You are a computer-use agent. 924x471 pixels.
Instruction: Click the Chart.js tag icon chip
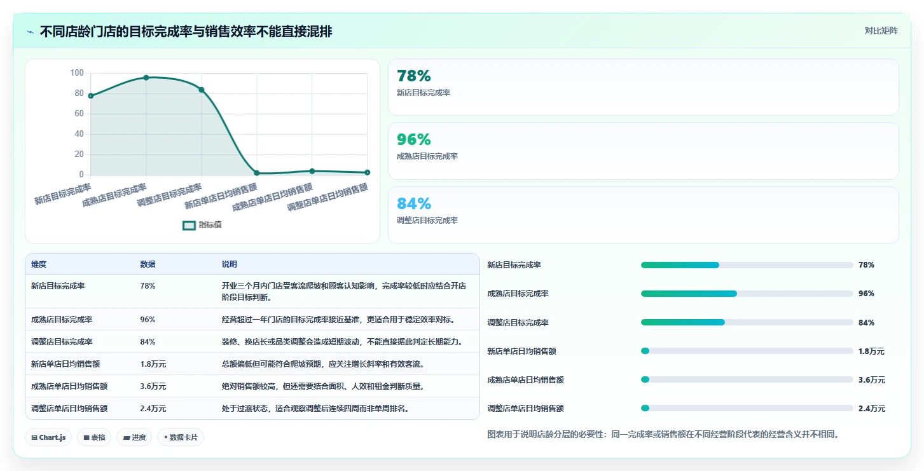pyautogui.click(x=48, y=437)
